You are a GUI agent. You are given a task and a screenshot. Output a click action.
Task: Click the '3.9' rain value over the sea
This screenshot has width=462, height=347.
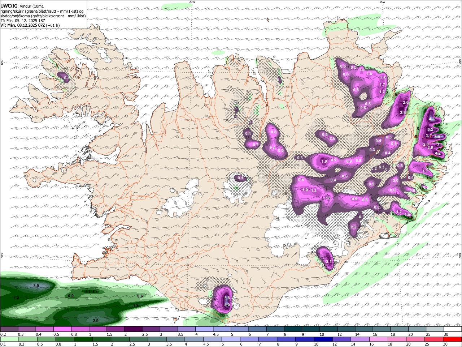coord(36,286)
